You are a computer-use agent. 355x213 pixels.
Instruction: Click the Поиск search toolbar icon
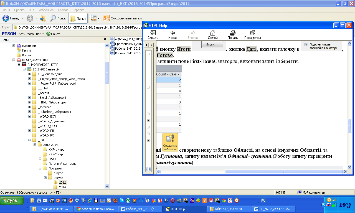click(x=58, y=18)
